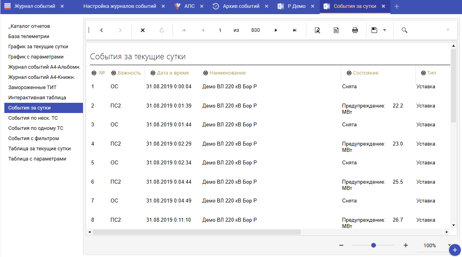Go to next report page
Screen dimensions: 462x257
click(276, 30)
